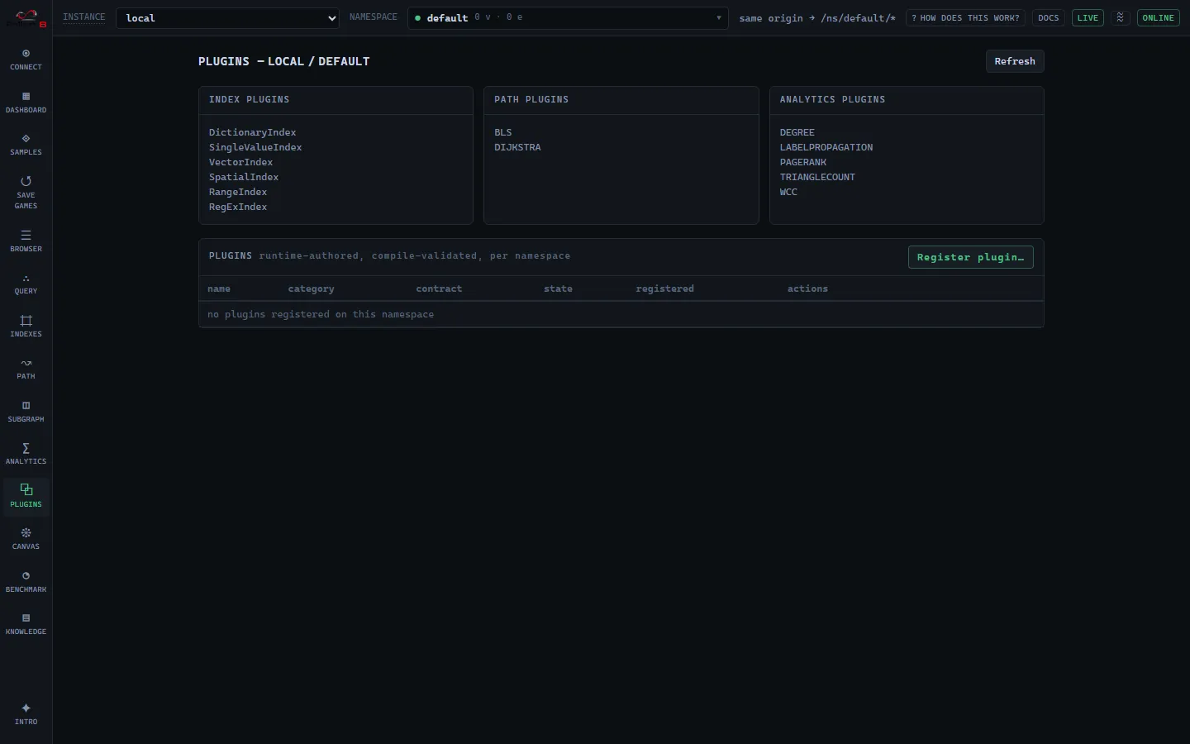Image resolution: width=1190 pixels, height=744 pixels.
Task: Open Knowledge in the sidebar
Action: [26, 624]
